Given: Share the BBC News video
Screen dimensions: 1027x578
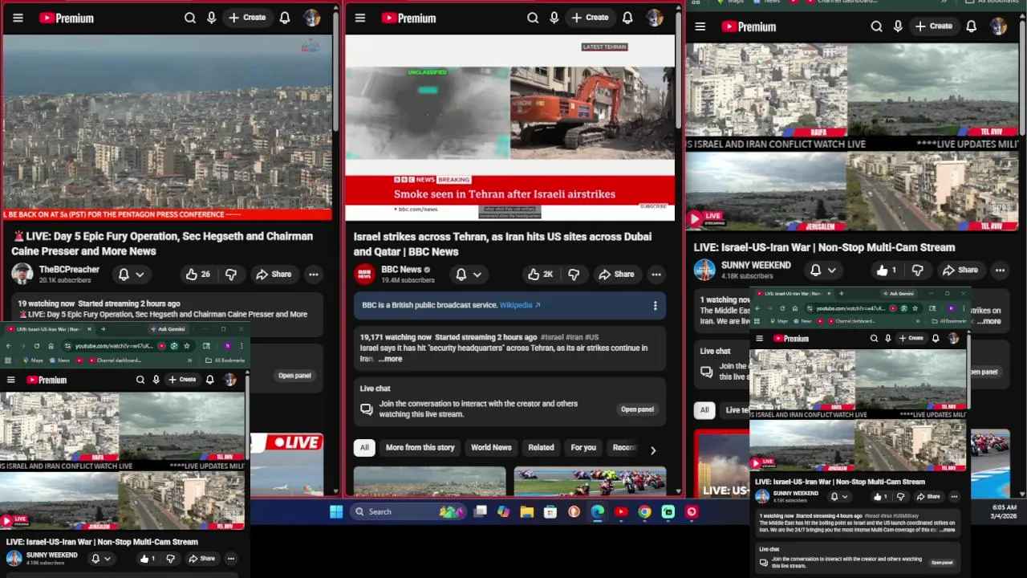Looking at the screenshot, I should (x=616, y=275).
